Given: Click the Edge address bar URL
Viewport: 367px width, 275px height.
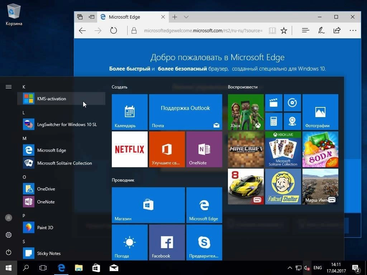Looking at the screenshot, I should coord(203,30).
